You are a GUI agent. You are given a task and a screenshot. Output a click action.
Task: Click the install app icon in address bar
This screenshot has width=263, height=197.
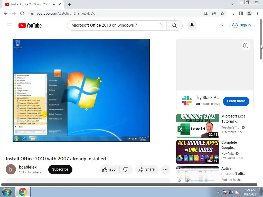(x=206, y=13)
